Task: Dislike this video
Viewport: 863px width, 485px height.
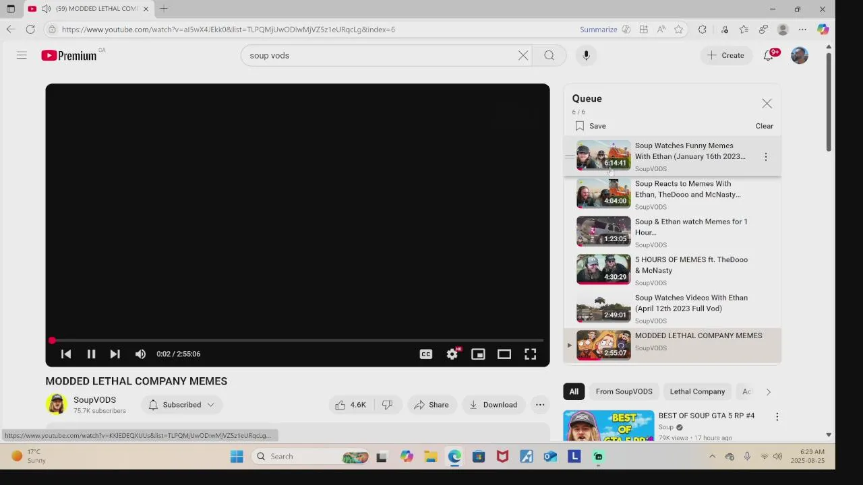Action: (x=388, y=405)
